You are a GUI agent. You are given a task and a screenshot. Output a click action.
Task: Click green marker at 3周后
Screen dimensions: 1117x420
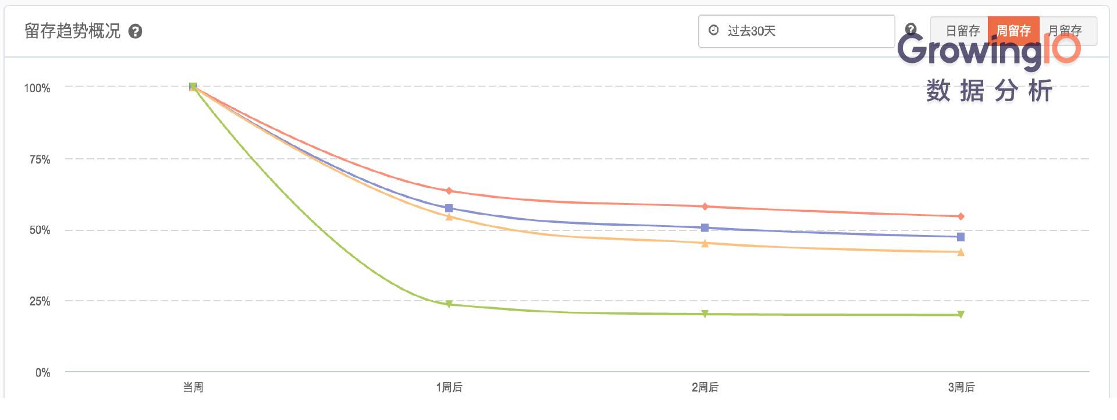point(961,315)
